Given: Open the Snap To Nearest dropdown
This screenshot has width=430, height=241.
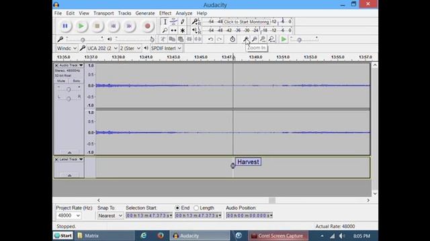Looking at the screenshot, I should click(x=110, y=216).
